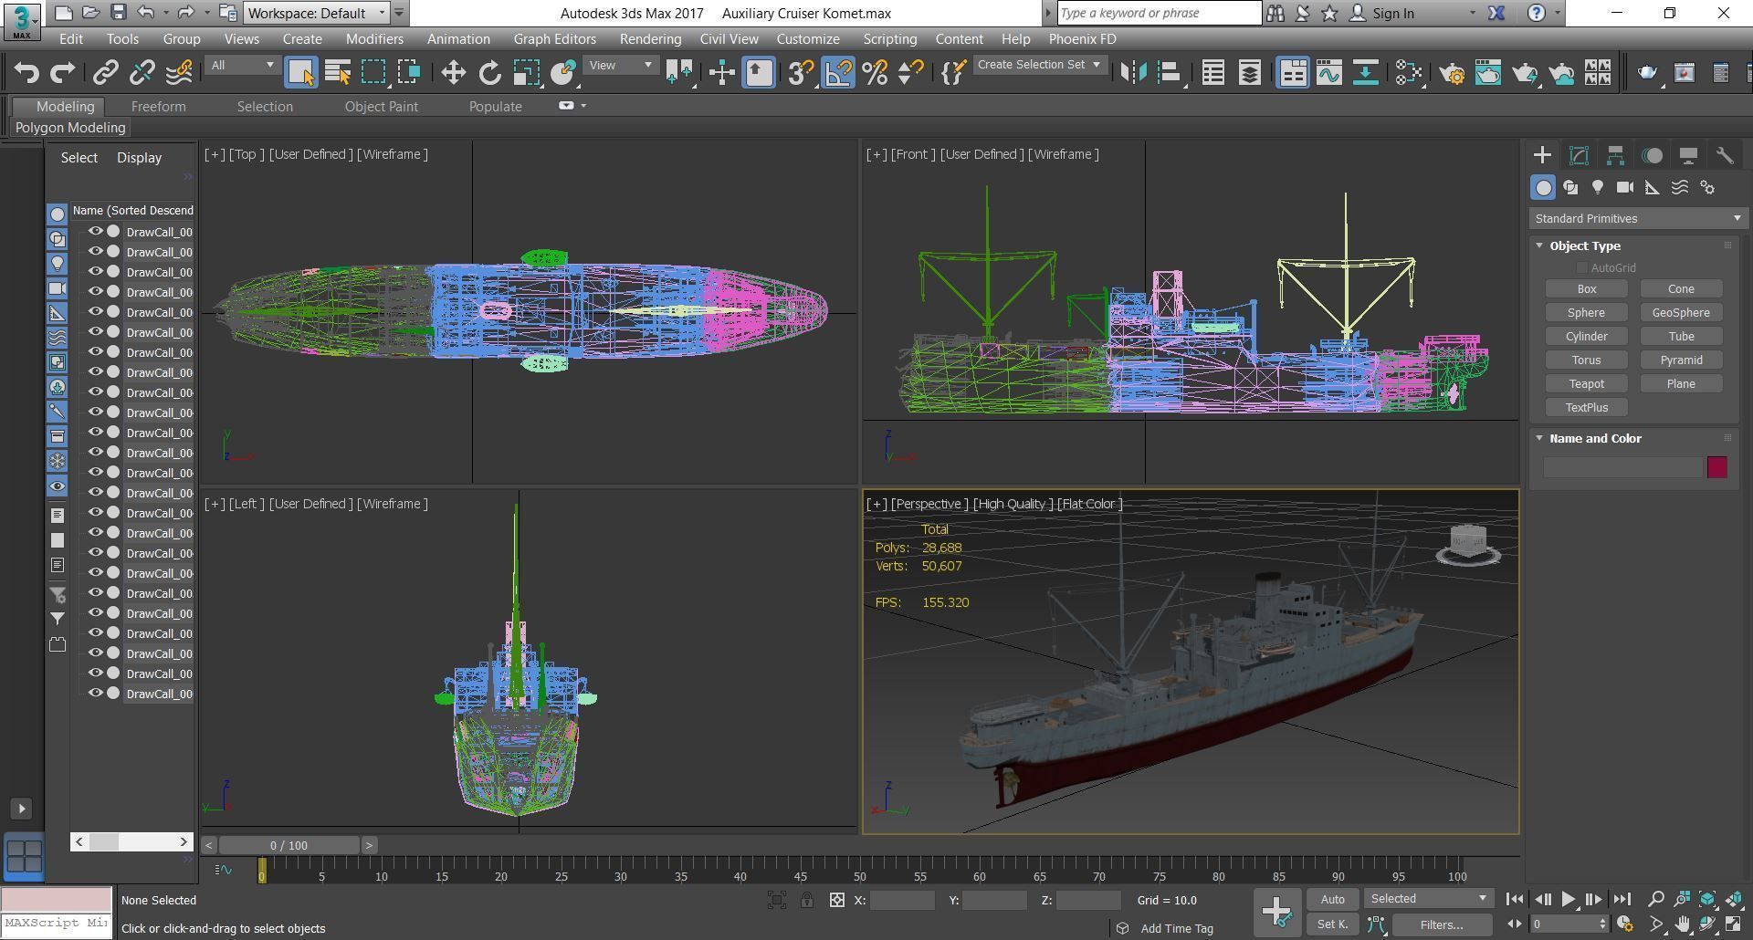Toggle Absolute/Offset transform type-in mode
The height and width of the screenshot is (940, 1753).
(x=837, y=901)
